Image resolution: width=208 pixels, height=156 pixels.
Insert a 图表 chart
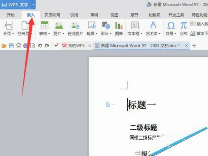[119, 28]
